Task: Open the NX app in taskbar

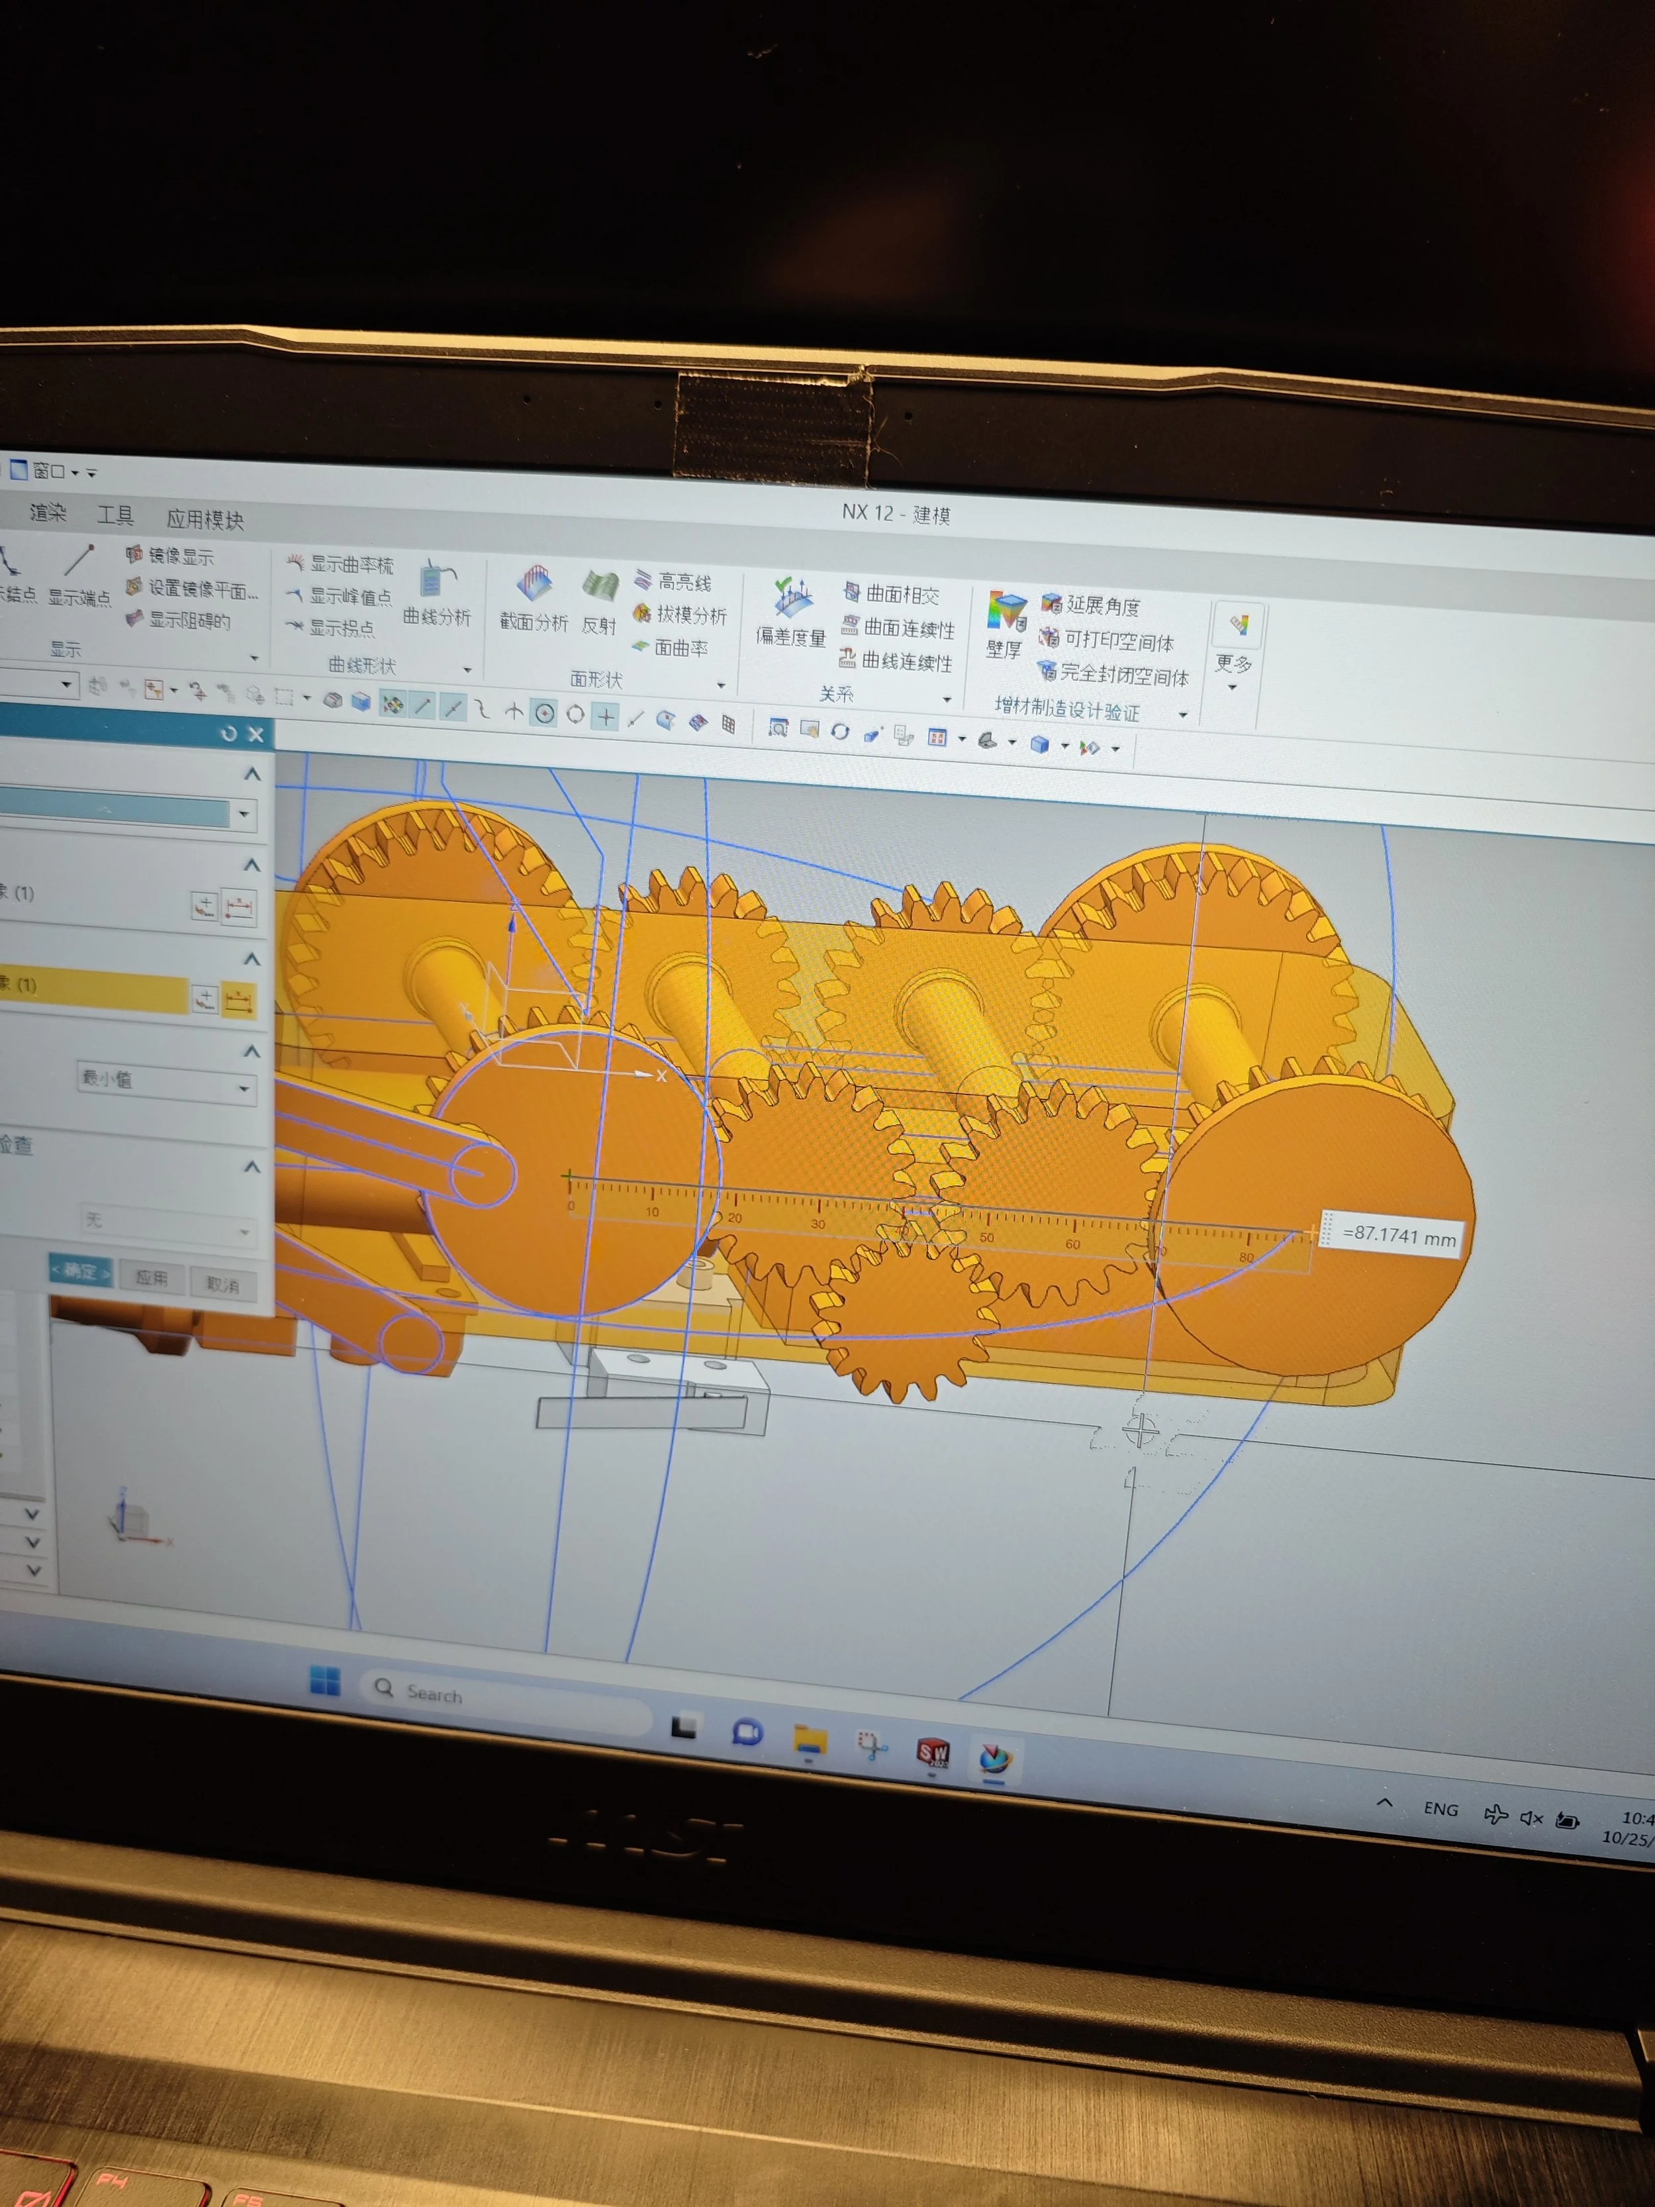Action: click(x=994, y=1758)
